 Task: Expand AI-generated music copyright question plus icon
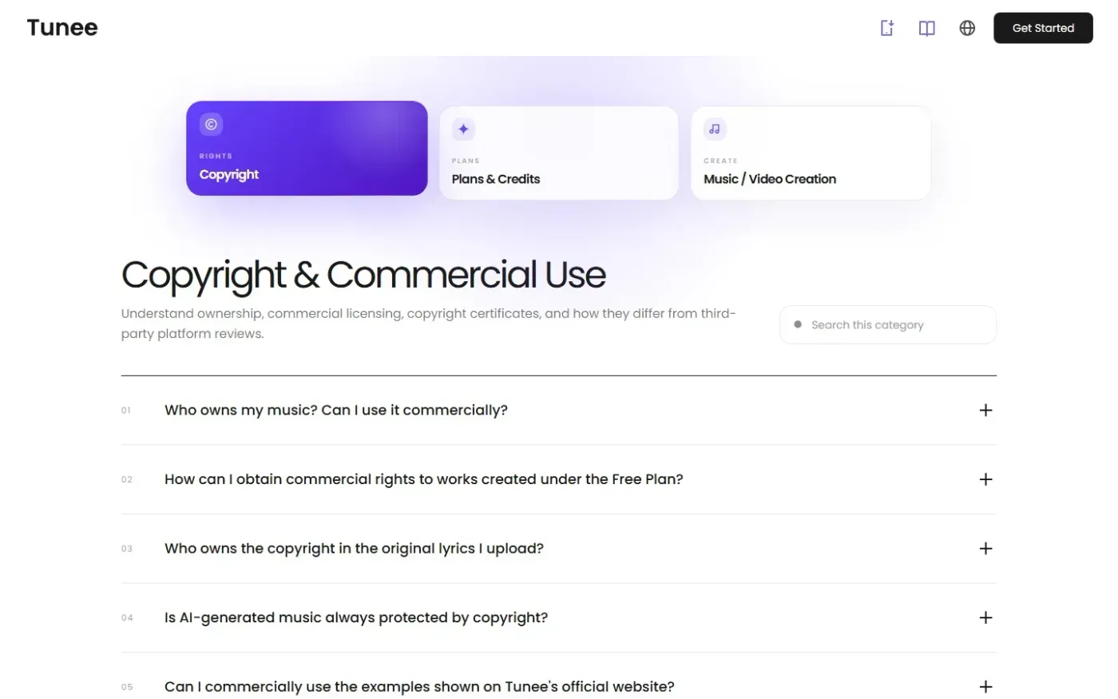coord(985,618)
